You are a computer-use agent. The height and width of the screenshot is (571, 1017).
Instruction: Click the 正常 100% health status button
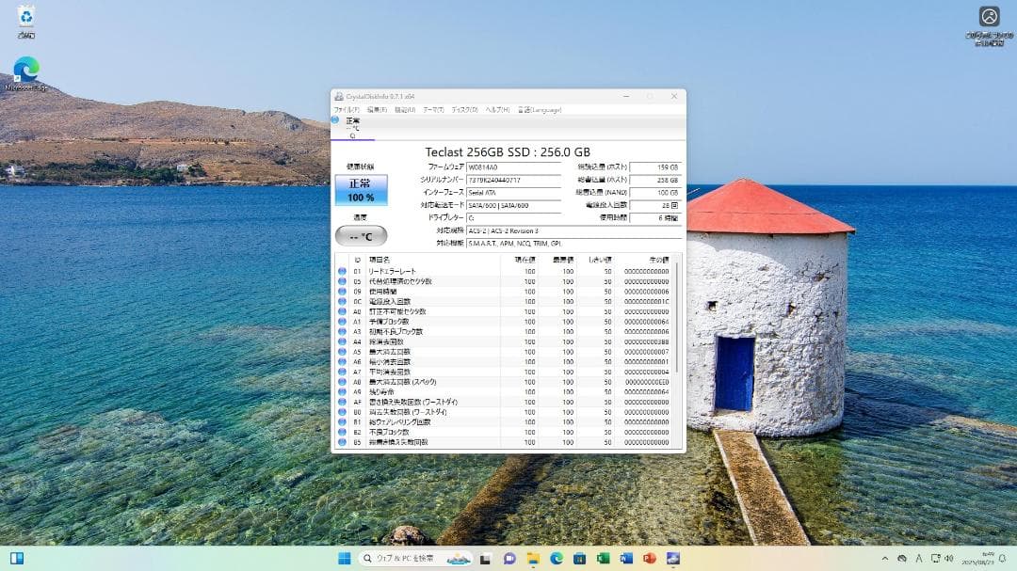point(360,189)
